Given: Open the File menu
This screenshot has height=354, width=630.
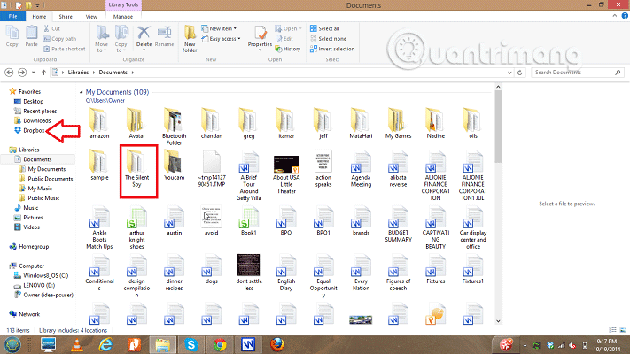Looking at the screenshot, I should coord(13,17).
